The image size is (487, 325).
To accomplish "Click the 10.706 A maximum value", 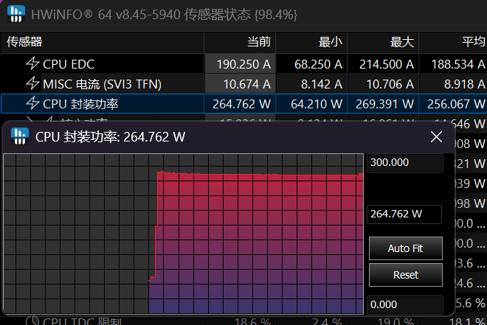I will coord(390,84).
